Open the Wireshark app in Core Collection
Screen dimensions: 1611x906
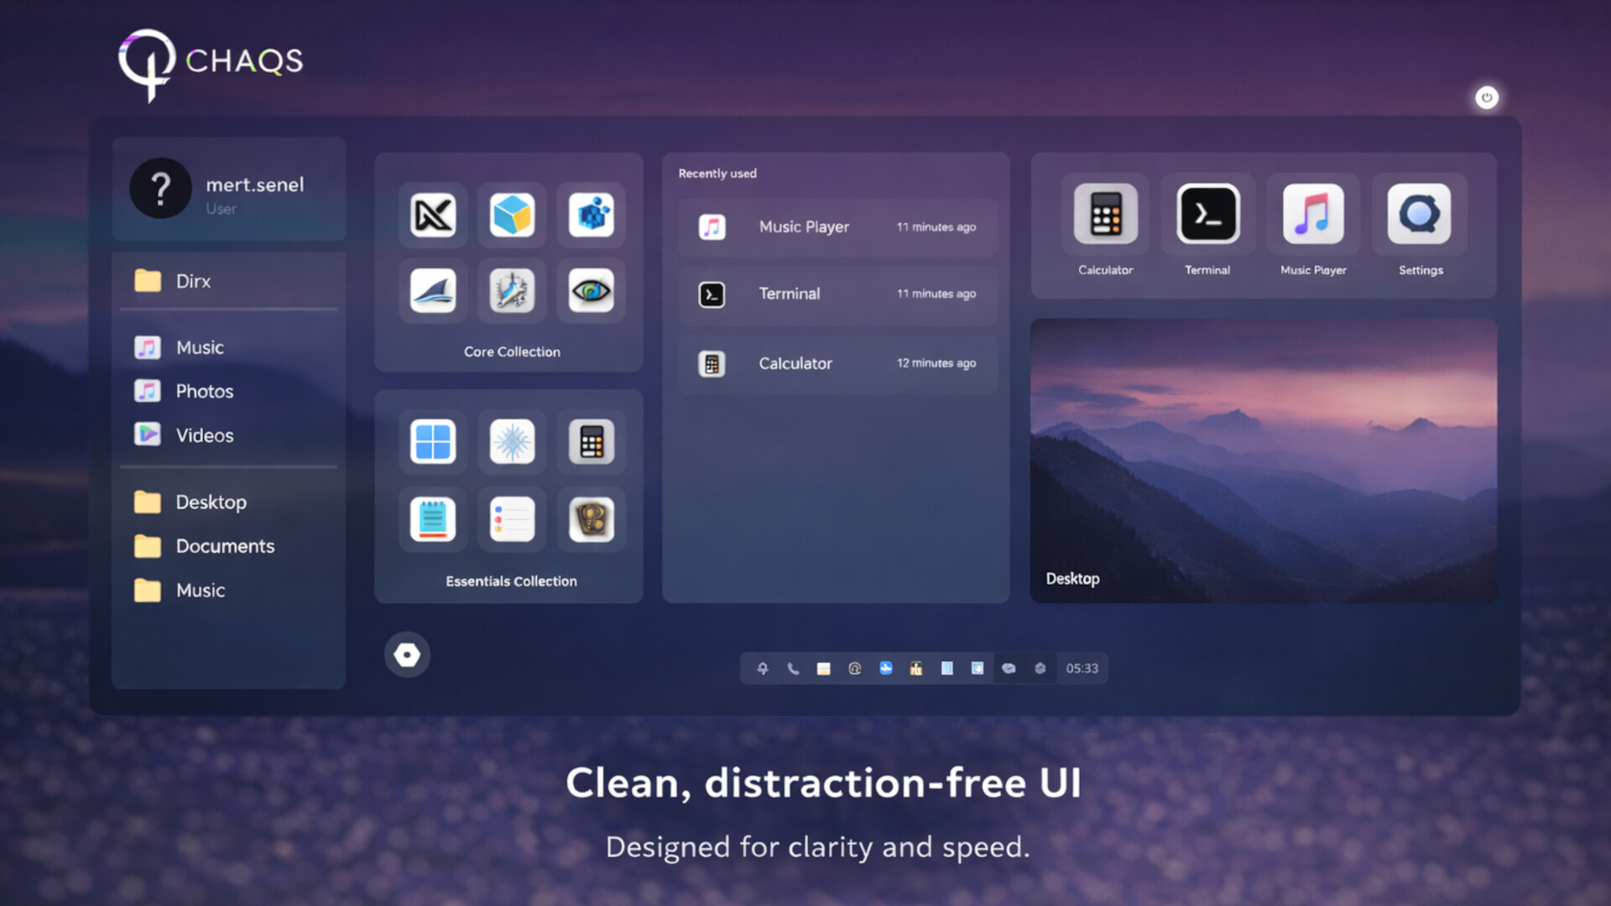432,291
